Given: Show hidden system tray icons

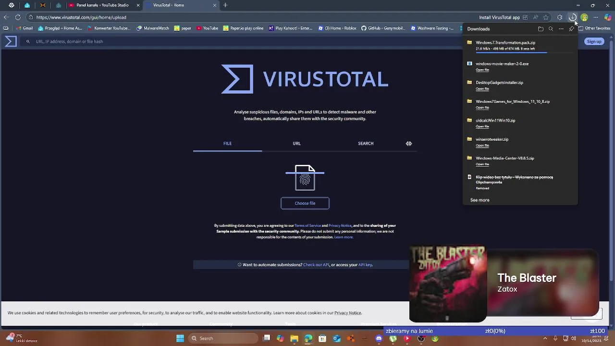Looking at the screenshot, I should point(545,338).
